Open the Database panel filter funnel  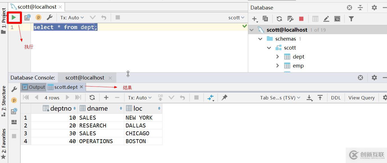pos(351,19)
